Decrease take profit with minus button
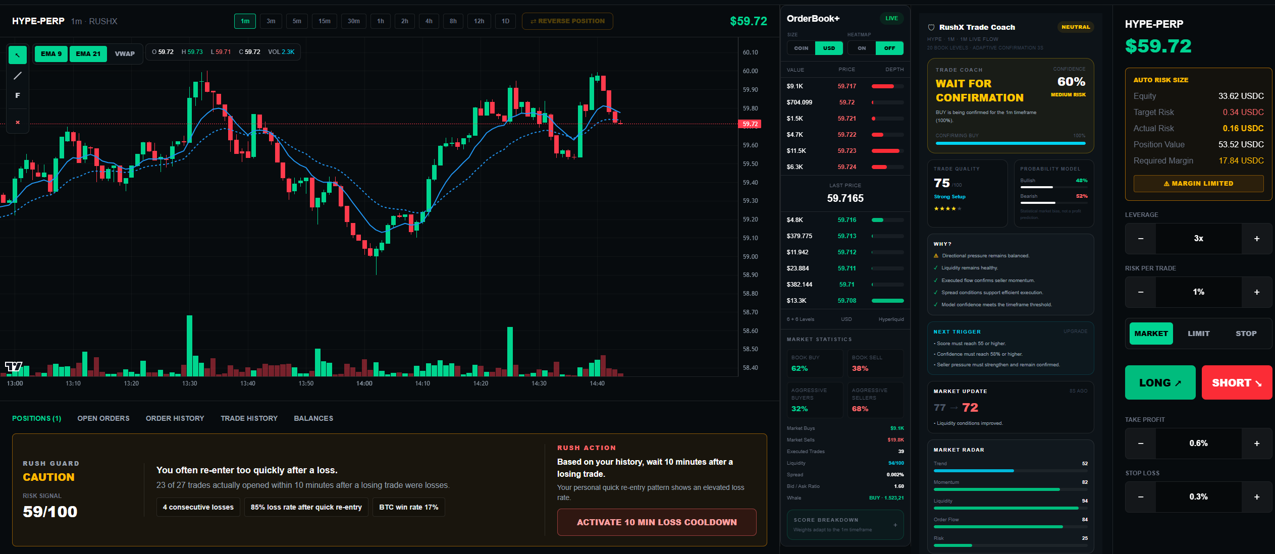1275x554 pixels. coord(1141,444)
